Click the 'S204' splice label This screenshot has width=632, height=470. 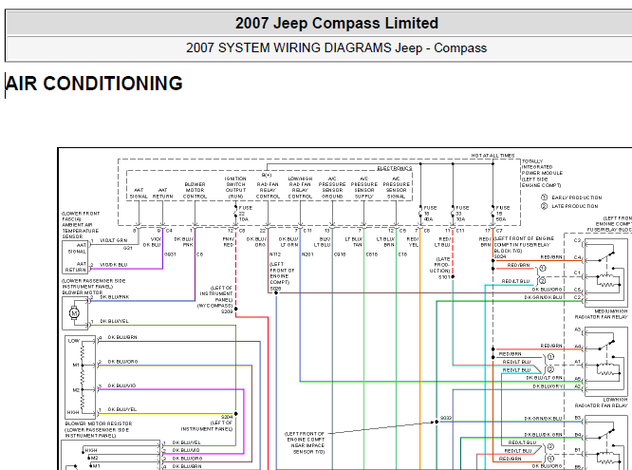[x=227, y=417]
